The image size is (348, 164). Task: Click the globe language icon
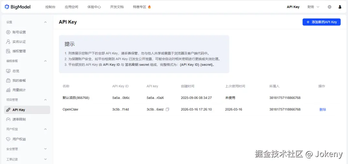point(330,7)
